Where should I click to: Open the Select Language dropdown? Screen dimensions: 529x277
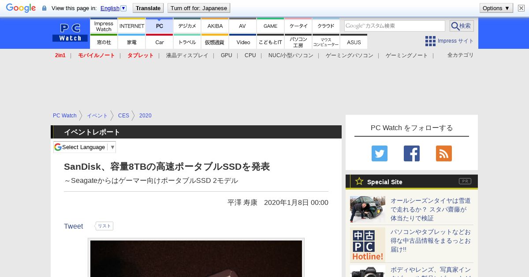pos(85,147)
